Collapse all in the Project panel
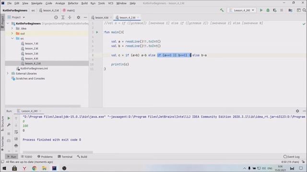This screenshot has width=307, height=172. [x=70, y=17]
